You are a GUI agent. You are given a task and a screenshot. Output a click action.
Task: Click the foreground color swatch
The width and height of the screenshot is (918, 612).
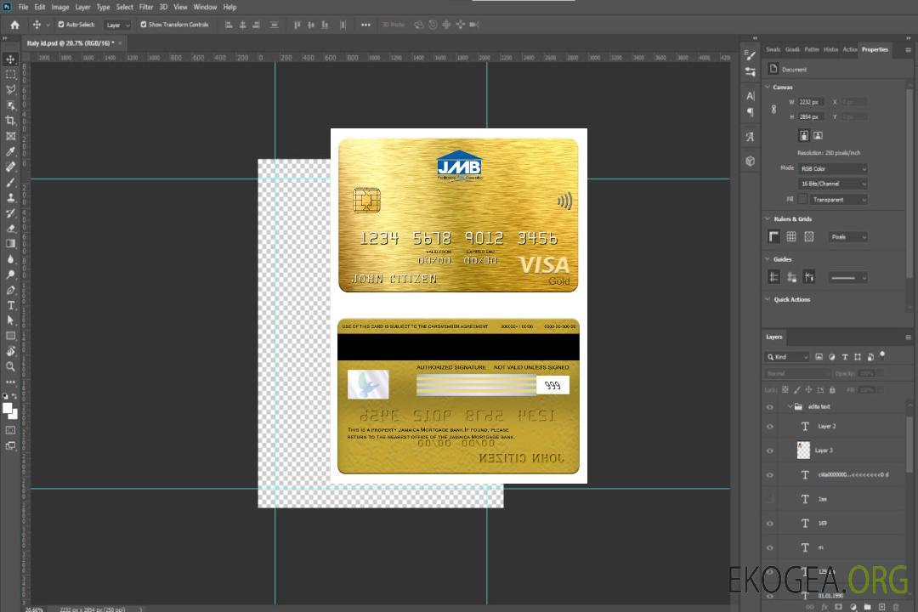(8, 409)
